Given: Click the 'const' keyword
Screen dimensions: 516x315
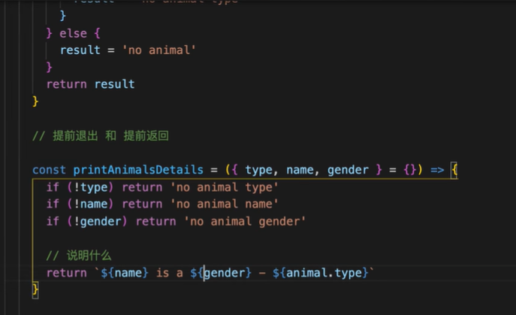Looking at the screenshot, I should tap(49, 170).
